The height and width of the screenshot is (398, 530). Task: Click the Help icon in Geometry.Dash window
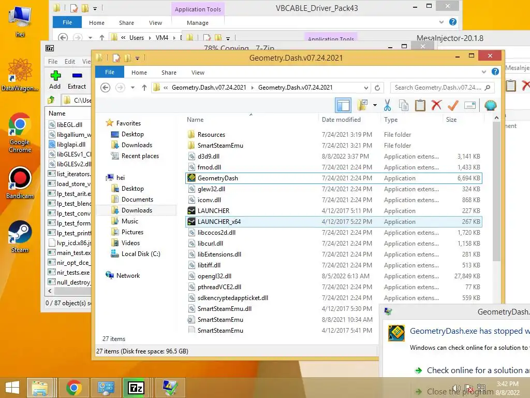[495, 72]
